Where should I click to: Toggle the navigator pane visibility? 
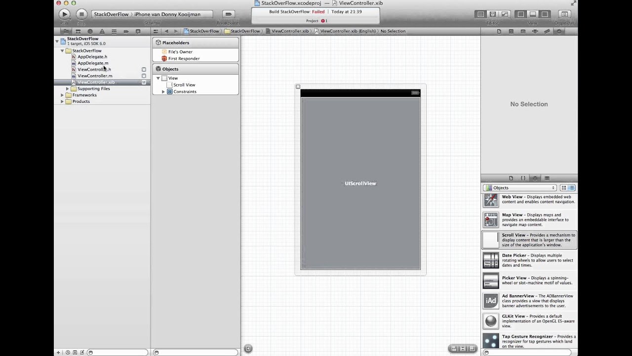(x=521, y=14)
